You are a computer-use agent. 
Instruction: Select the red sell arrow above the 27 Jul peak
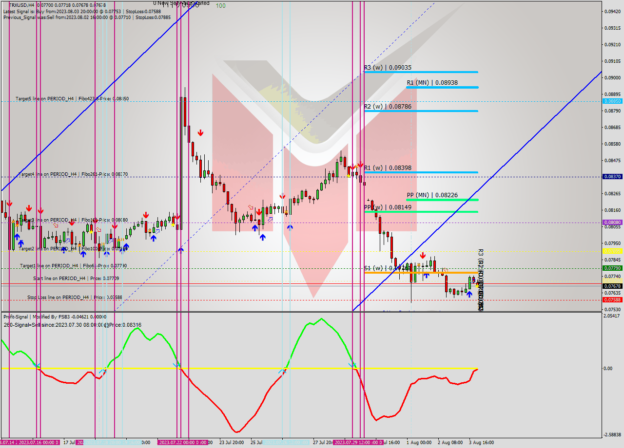(x=360, y=164)
